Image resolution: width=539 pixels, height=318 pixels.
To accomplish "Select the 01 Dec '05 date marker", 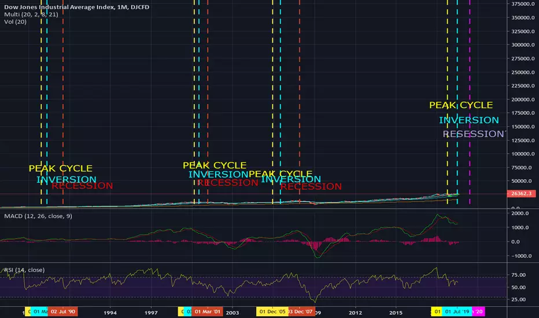I will pos(272,312).
